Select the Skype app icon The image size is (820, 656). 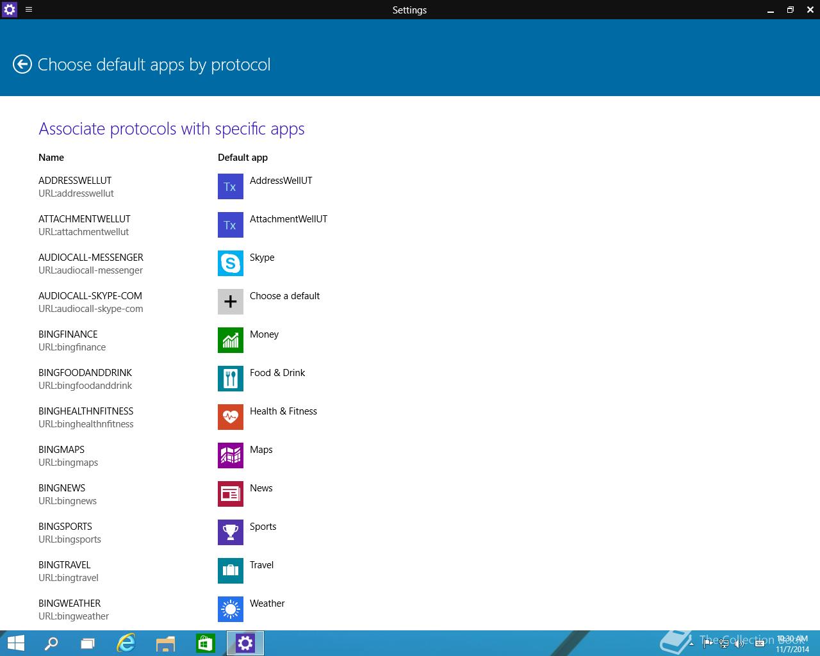[x=231, y=263]
